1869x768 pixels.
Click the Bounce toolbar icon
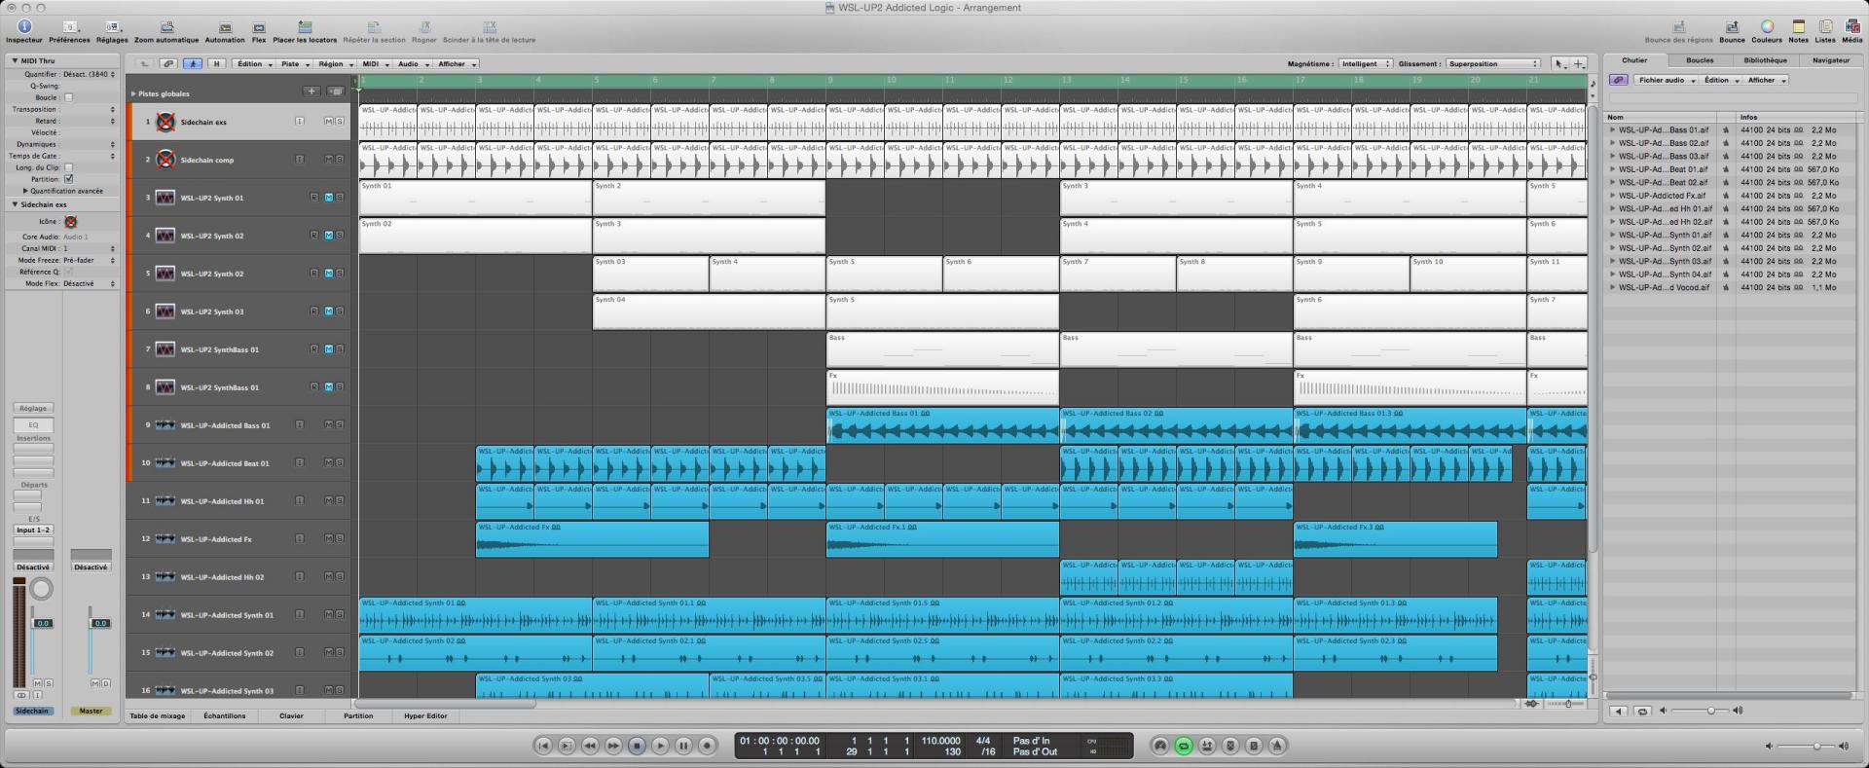click(x=1732, y=27)
